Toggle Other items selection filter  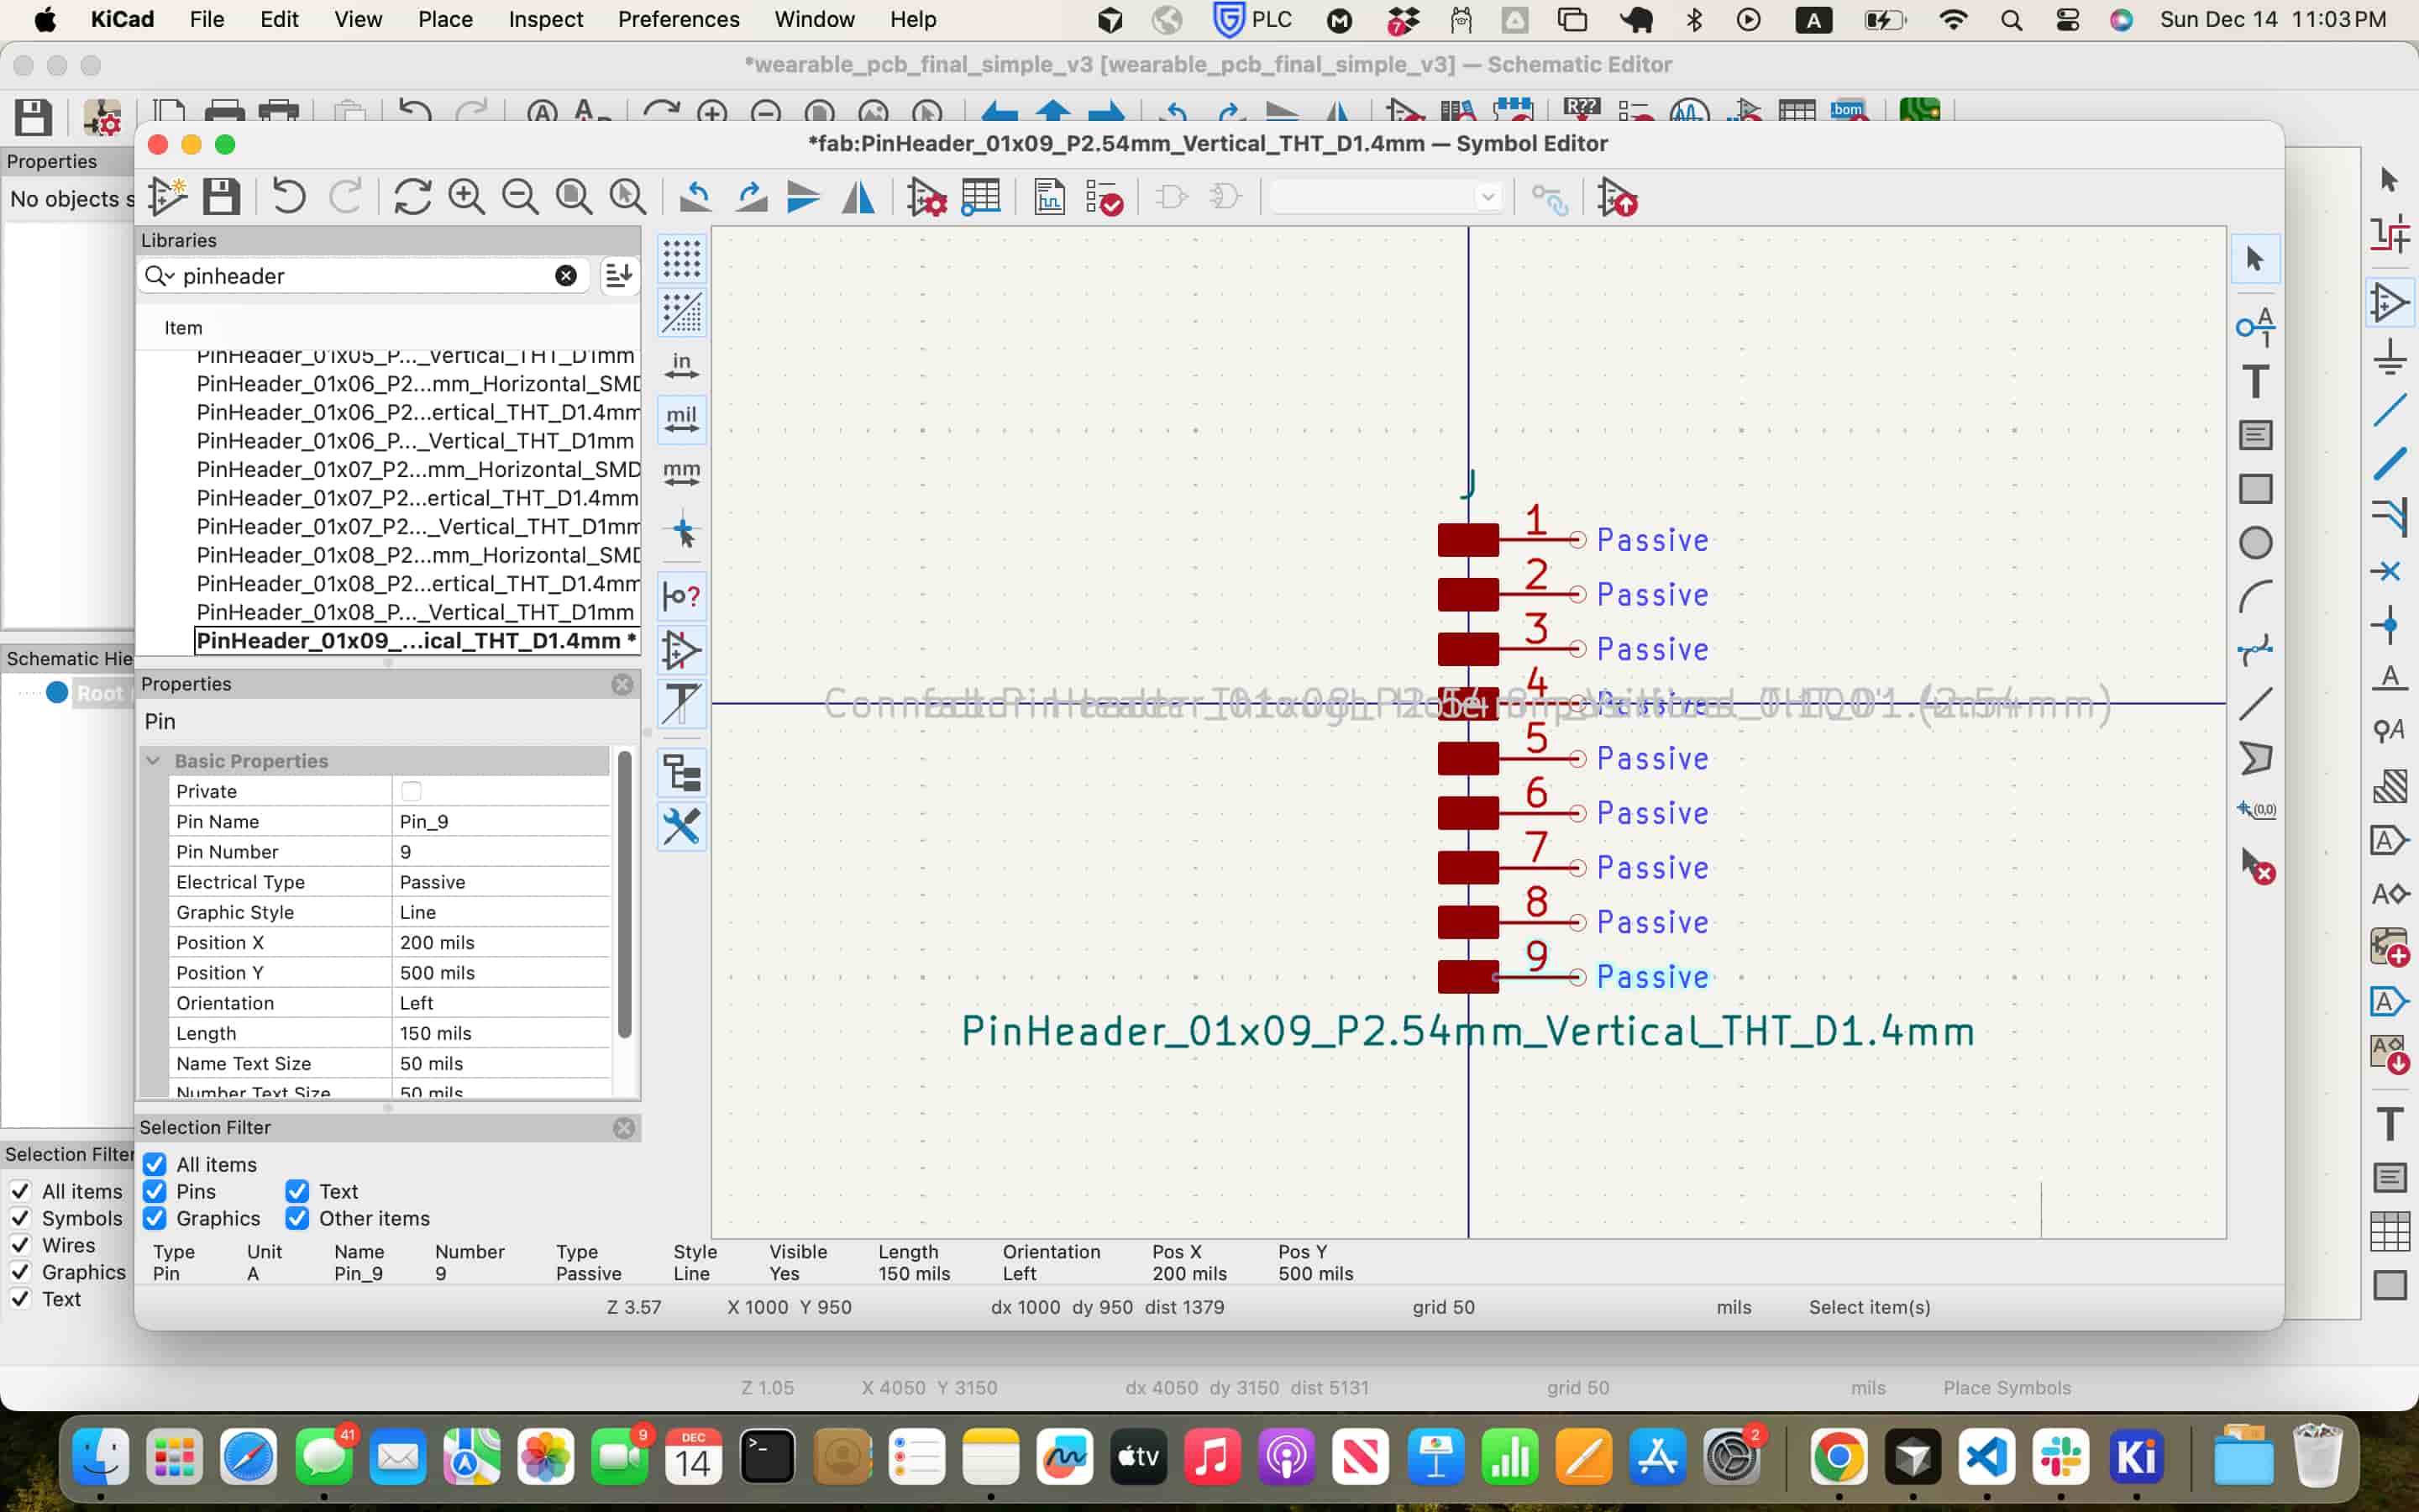[x=296, y=1218]
